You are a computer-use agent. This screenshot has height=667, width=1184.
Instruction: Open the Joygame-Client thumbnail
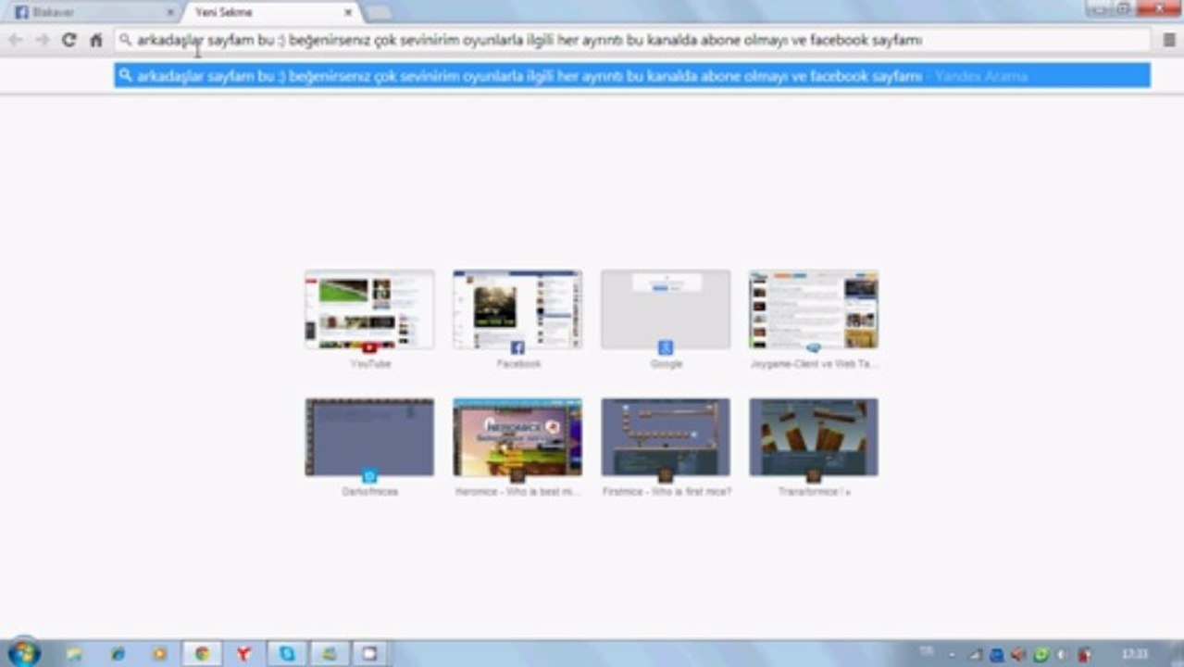click(x=814, y=309)
